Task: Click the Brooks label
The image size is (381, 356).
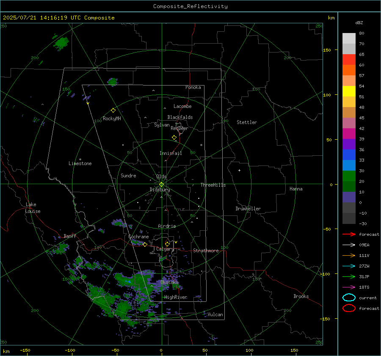Action: (301, 296)
